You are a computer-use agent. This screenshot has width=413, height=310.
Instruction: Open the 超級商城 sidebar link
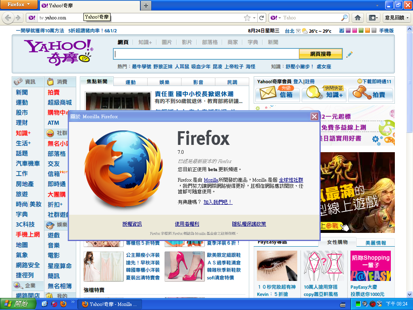60,102
